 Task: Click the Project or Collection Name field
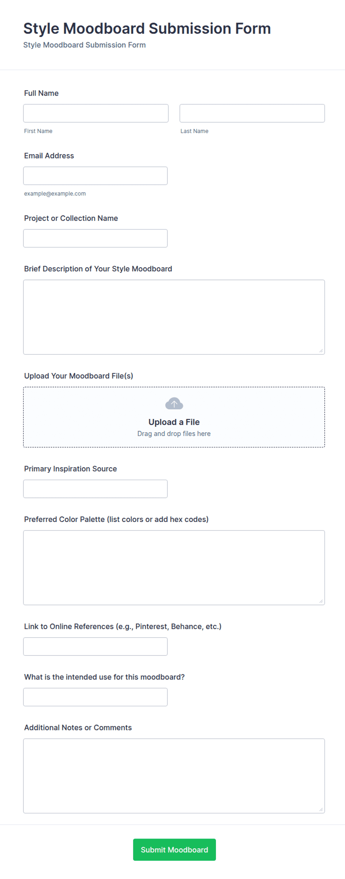point(95,238)
